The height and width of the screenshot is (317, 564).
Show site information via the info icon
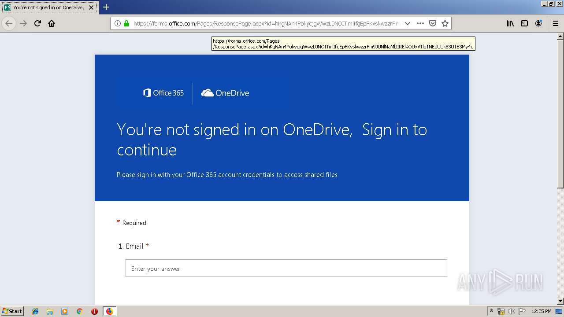pyautogui.click(x=118, y=23)
